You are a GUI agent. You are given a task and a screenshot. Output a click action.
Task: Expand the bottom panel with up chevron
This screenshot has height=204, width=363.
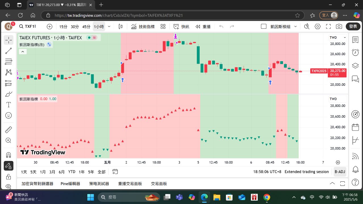click(332, 184)
